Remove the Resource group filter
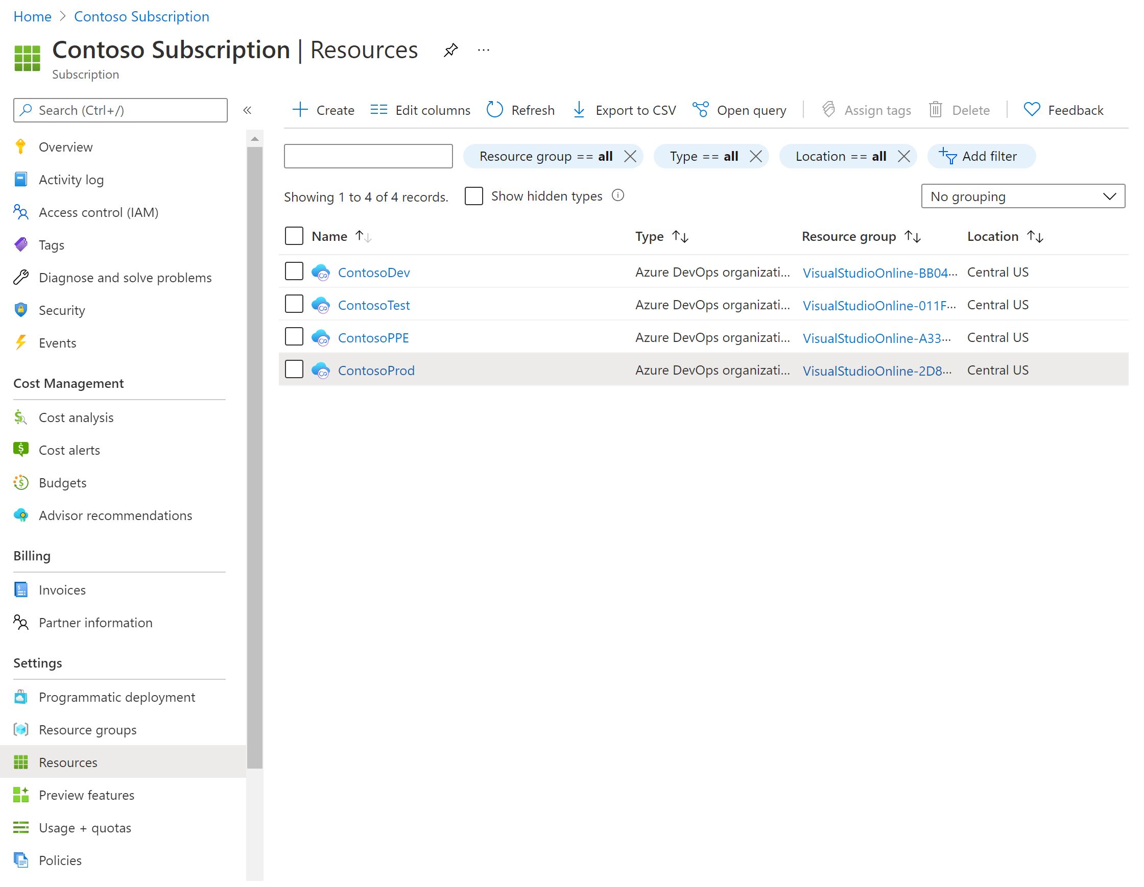The image size is (1144, 887). click(631, 156)
